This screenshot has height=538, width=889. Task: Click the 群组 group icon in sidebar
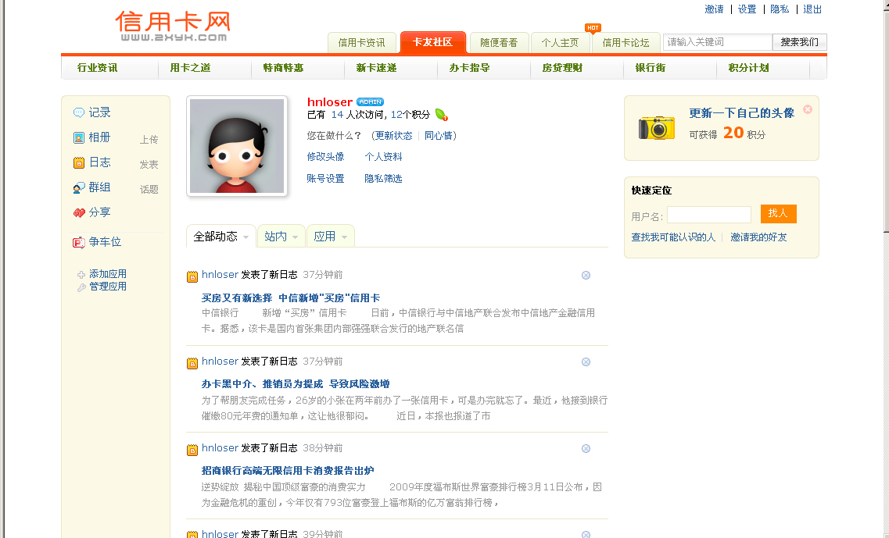79,187
